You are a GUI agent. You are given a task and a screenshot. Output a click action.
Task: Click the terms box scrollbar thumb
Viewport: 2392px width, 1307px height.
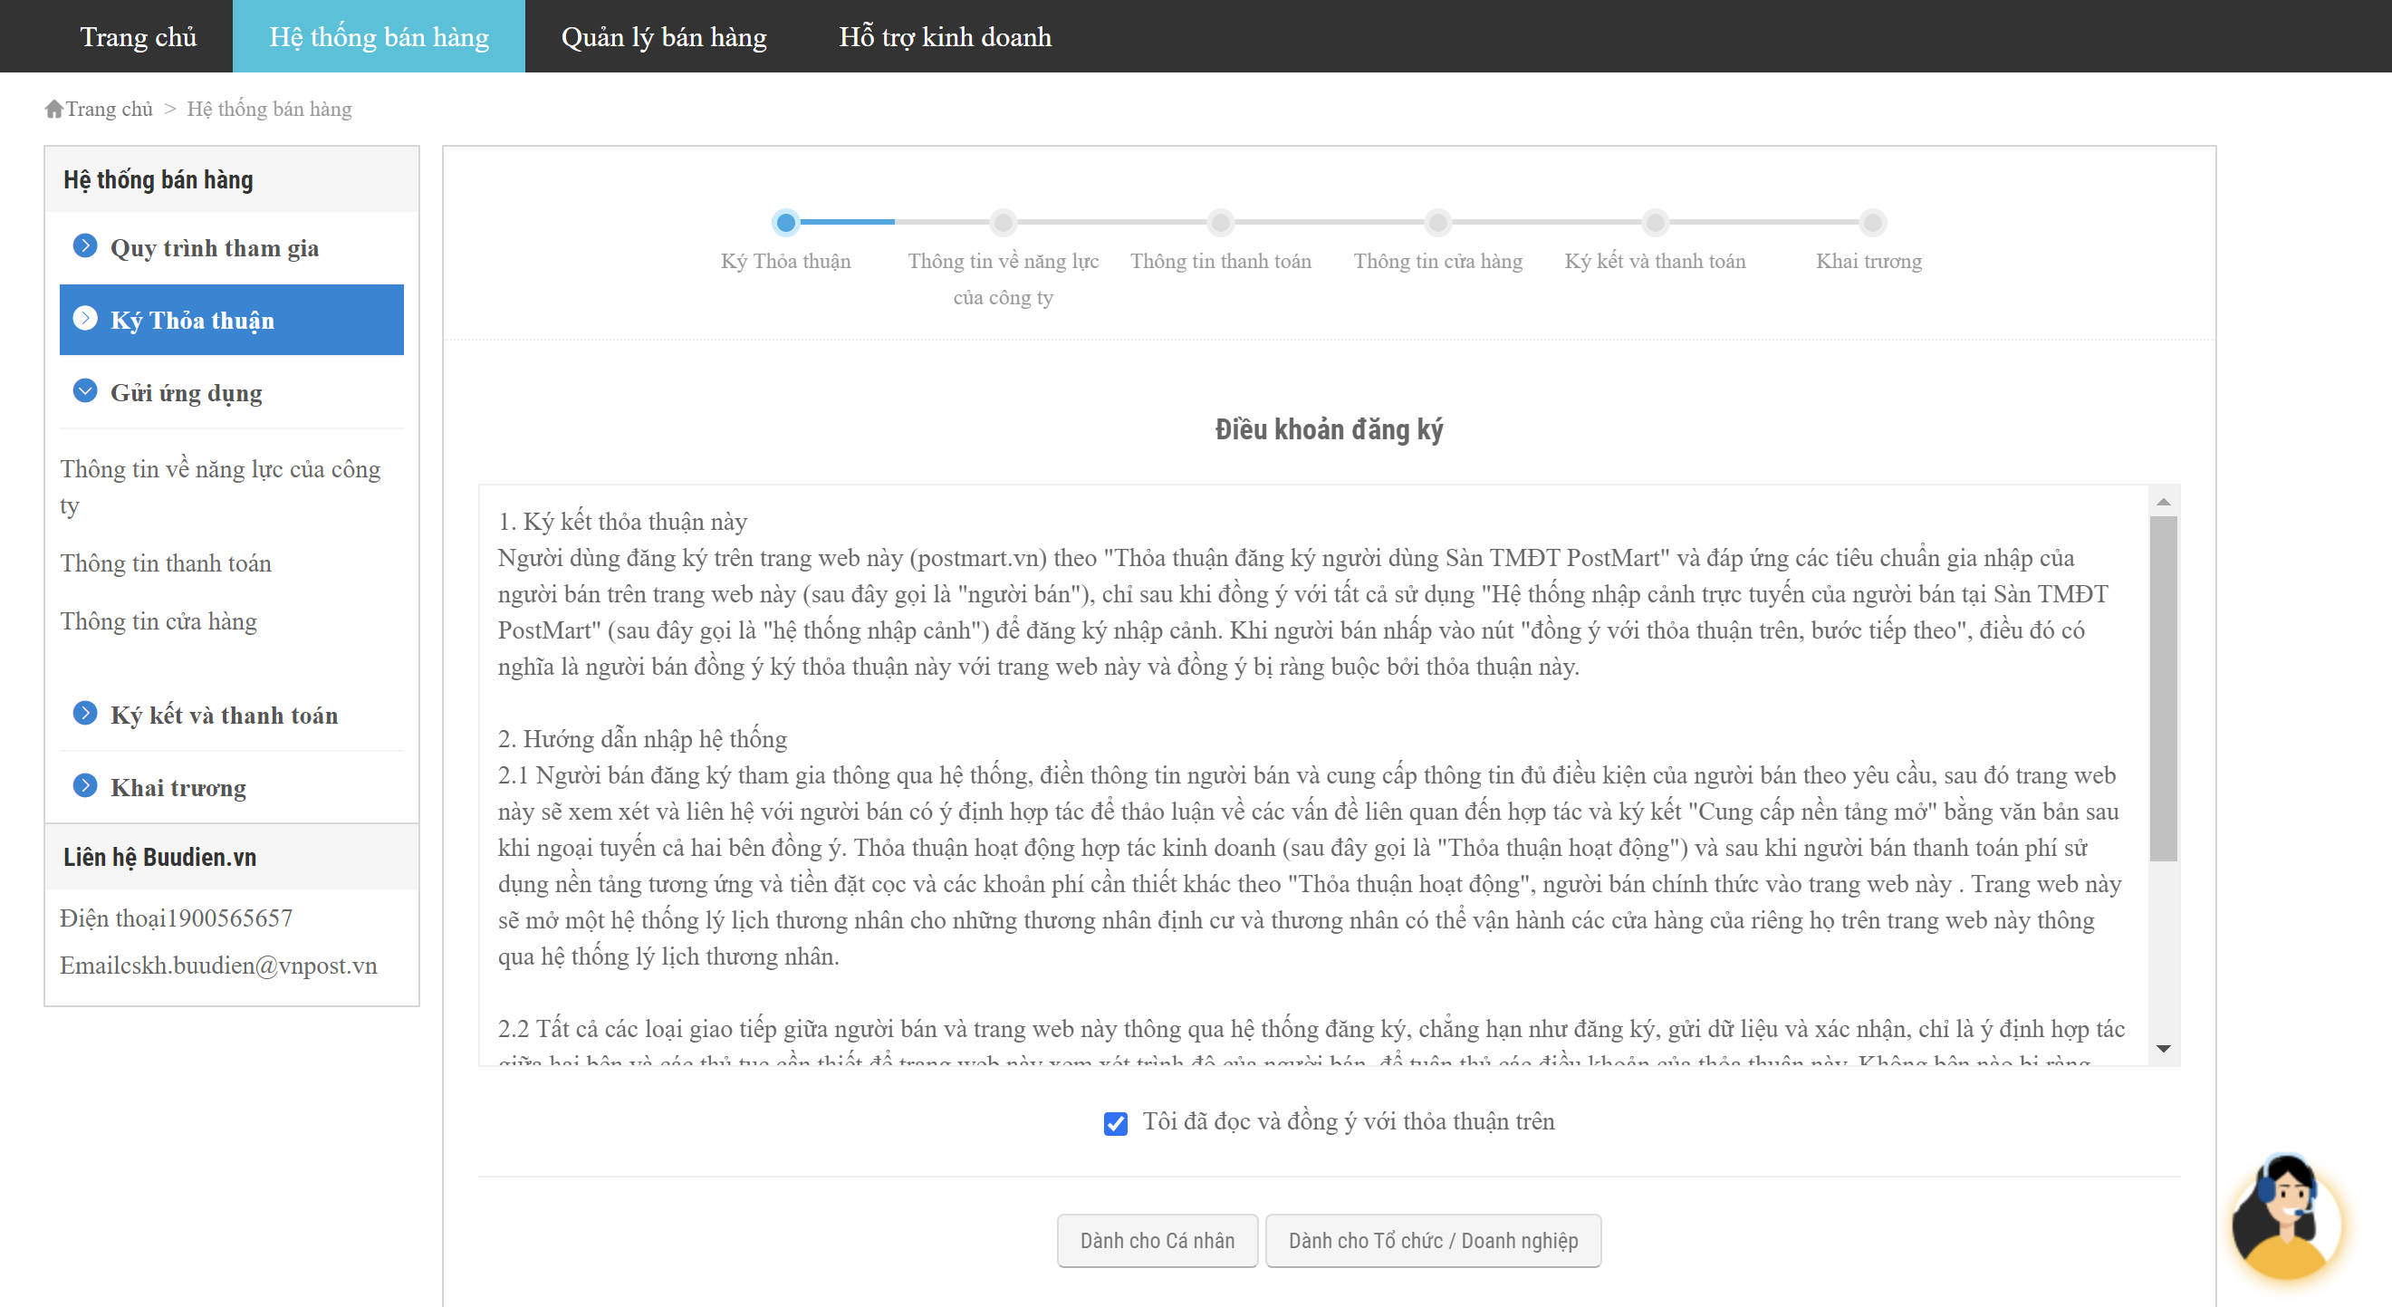2163,687
